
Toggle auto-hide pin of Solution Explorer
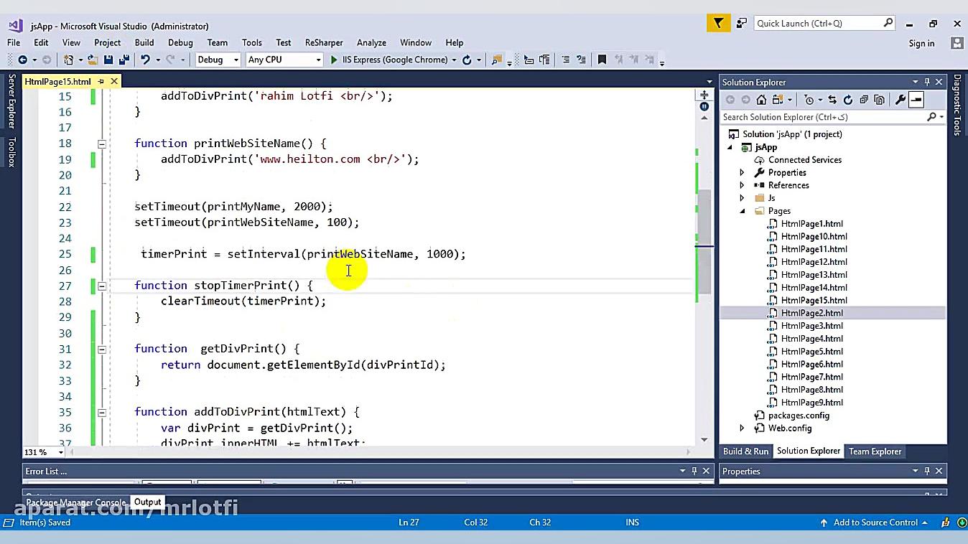(x=927, y=82)
